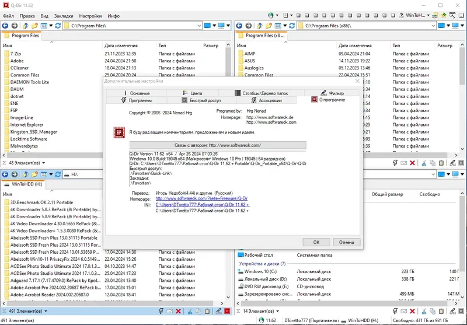
Task: Open the Инфо menu
Action: 113,16
